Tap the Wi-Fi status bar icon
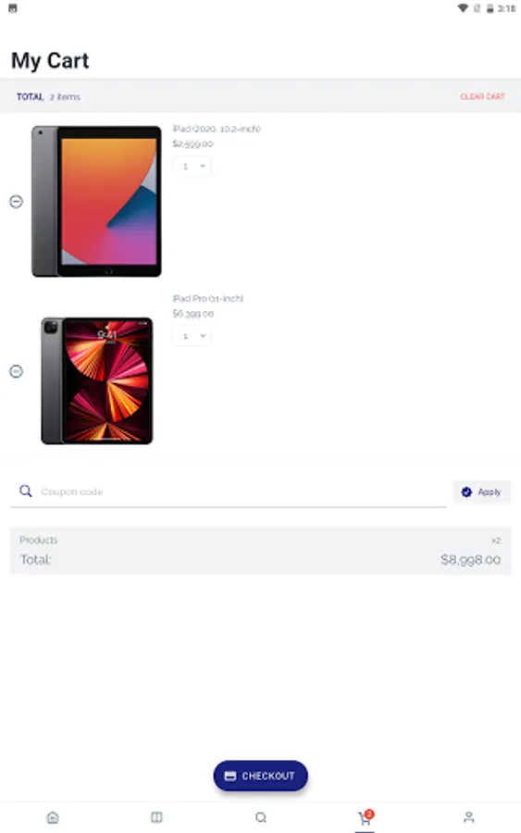 (463, 8)
